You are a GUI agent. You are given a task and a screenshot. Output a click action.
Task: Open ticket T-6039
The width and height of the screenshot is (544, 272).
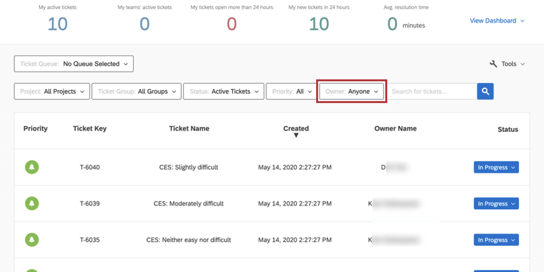(x=90, y=203)
